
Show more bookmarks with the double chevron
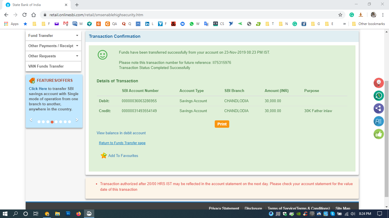pyautogui.click(x=345, y=24)
